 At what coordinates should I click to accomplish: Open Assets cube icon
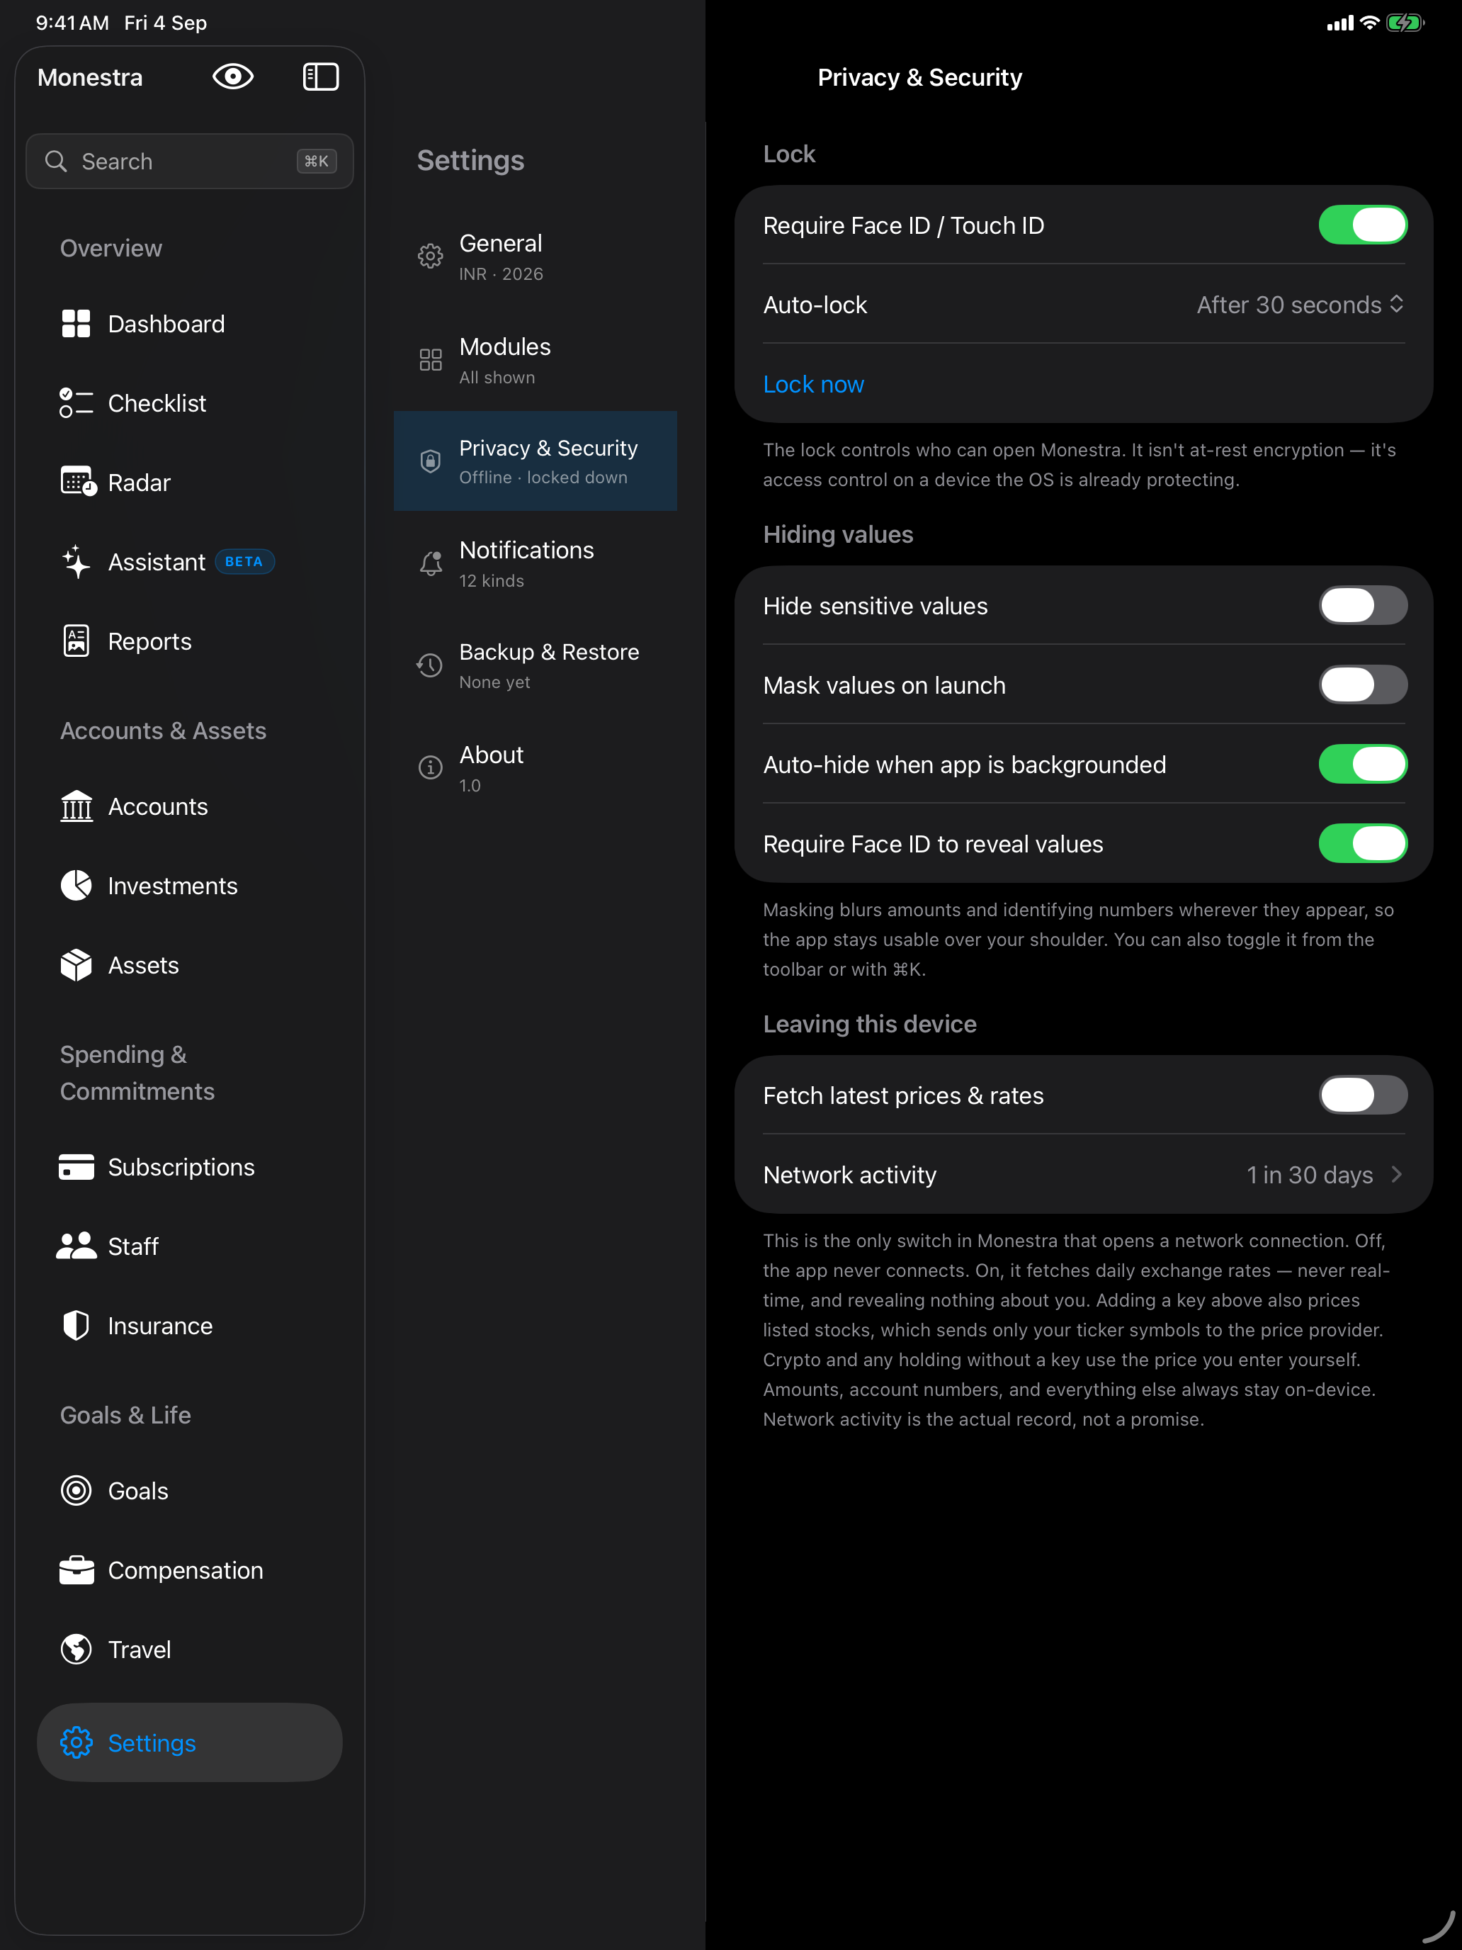[x=76, y=964]
